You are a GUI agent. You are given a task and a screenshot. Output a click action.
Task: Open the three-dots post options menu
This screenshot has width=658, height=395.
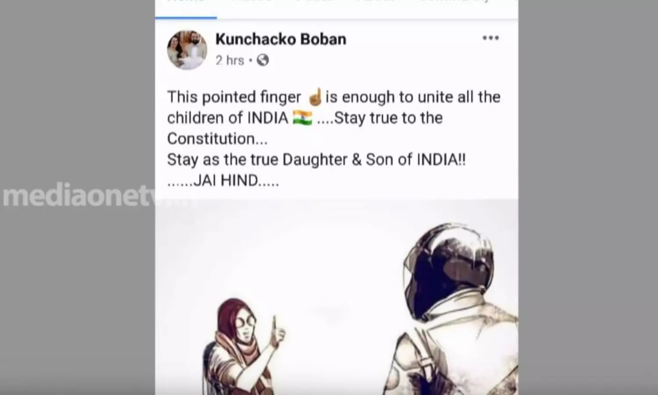point(490,38)
